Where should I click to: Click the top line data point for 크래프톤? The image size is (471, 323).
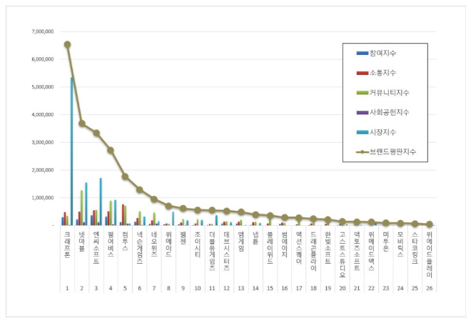click(x=67, y=44)
